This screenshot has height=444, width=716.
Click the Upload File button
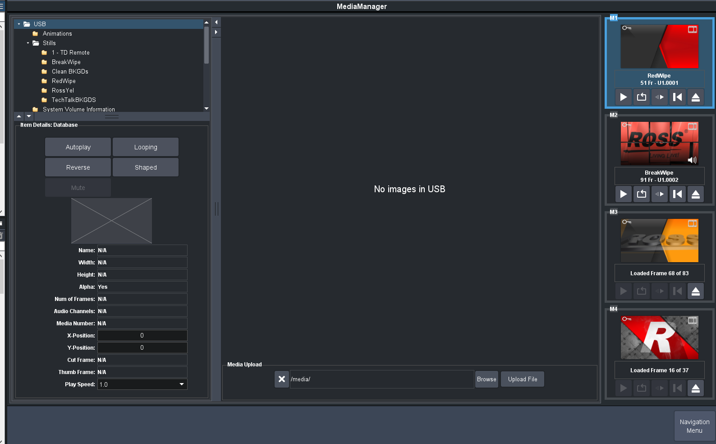click(523, 379)
